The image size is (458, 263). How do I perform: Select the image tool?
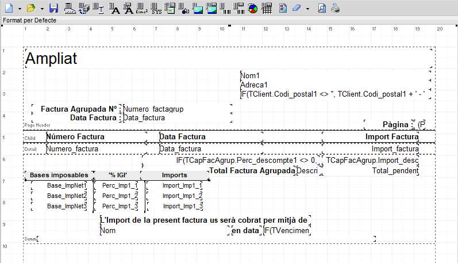[198, 8]
